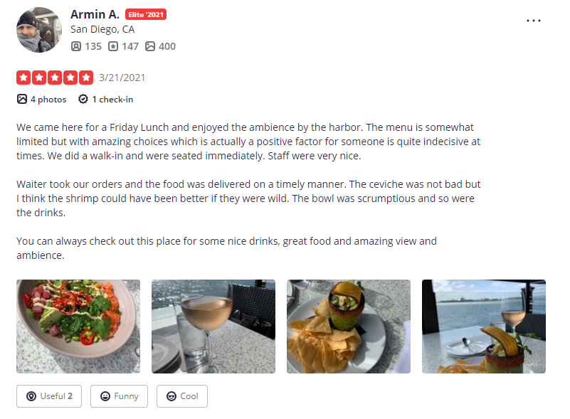The image size is (570, 419).
Task: Mark the review as Cool
Action: 182,396
